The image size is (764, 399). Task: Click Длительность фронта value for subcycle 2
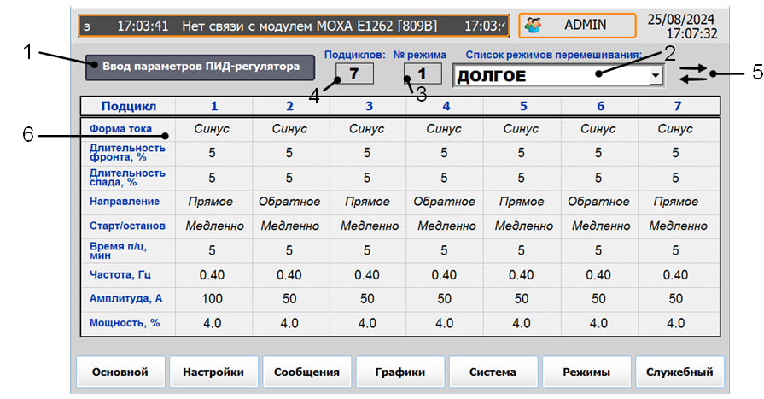(x=289, y=153)
